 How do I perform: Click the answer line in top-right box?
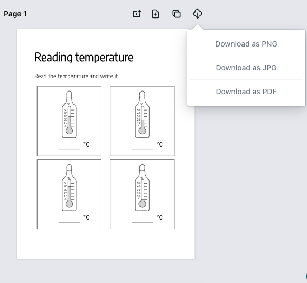click(x=142, y=149)
